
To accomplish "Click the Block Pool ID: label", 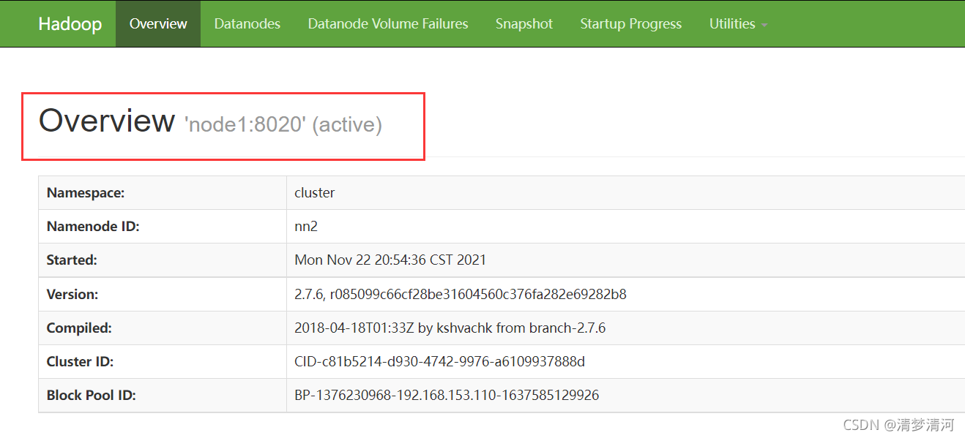I will pos(92,396).
